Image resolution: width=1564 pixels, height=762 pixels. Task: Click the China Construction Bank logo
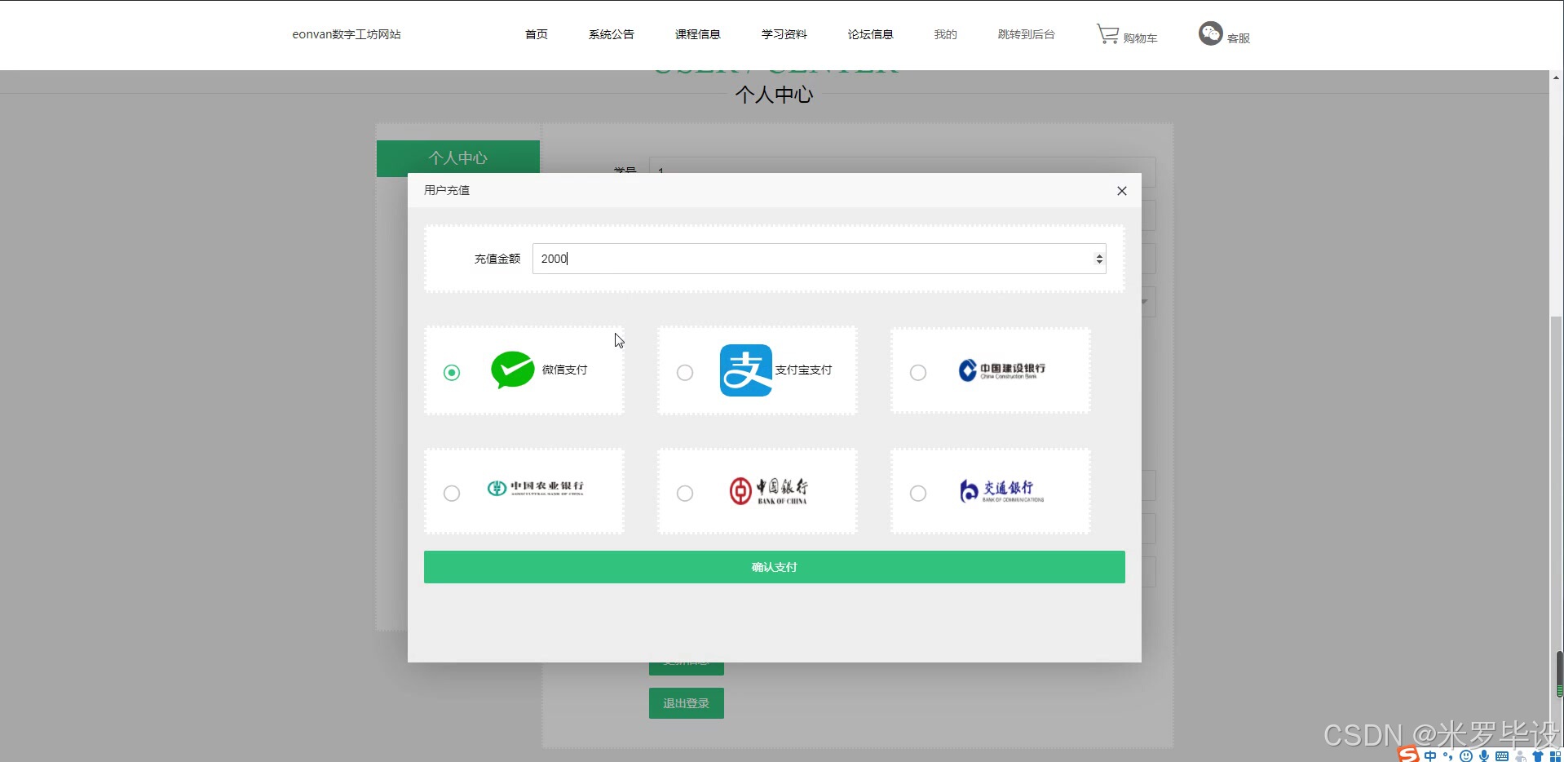point(1002,370)
